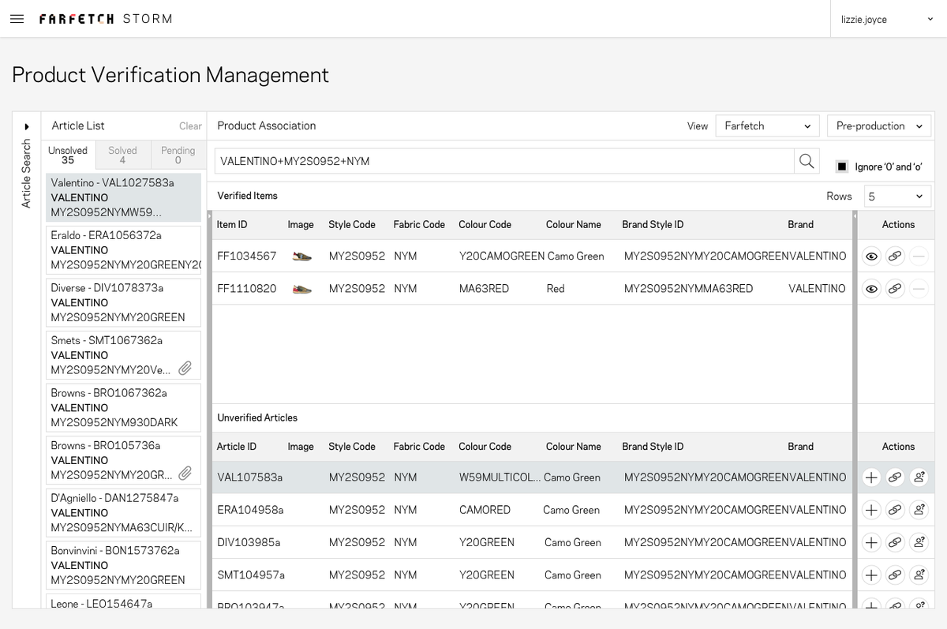947x629 pixels.
Task: Toggle eye visibility for item FF1110820
Action: pyautogui.click(x=871, y=289)
